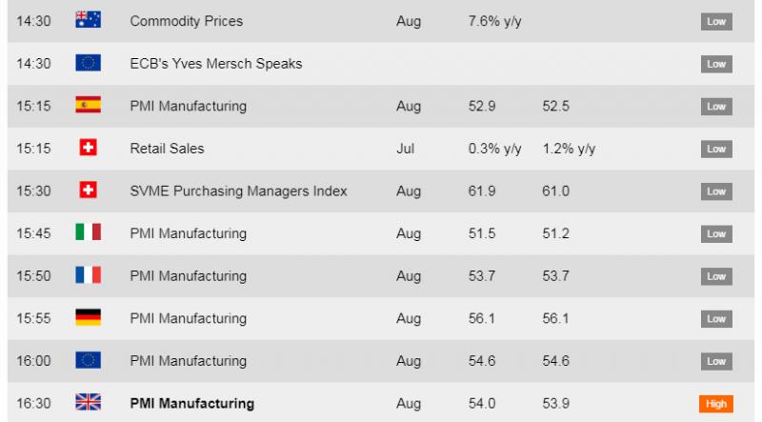Select the Swiss flag beside Retail Sales
The height and width of the screenshot is (422, 762).
click(x=88, y=148)
